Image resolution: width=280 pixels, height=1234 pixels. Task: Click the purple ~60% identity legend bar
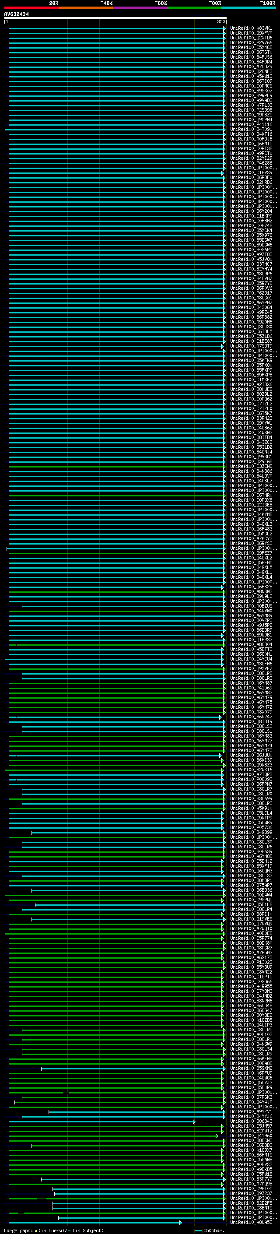[x=140, y=8]
